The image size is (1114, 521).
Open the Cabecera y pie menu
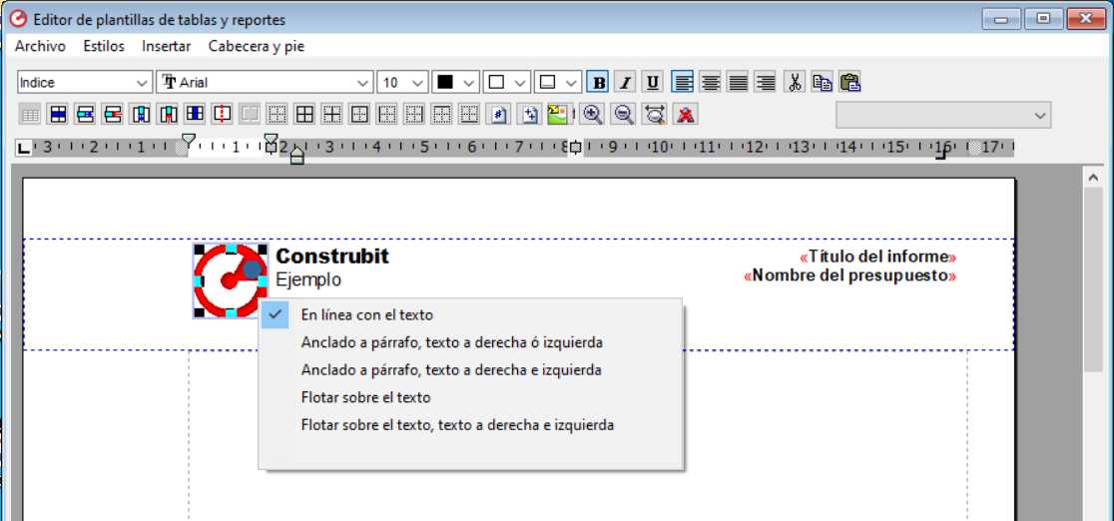257,46
